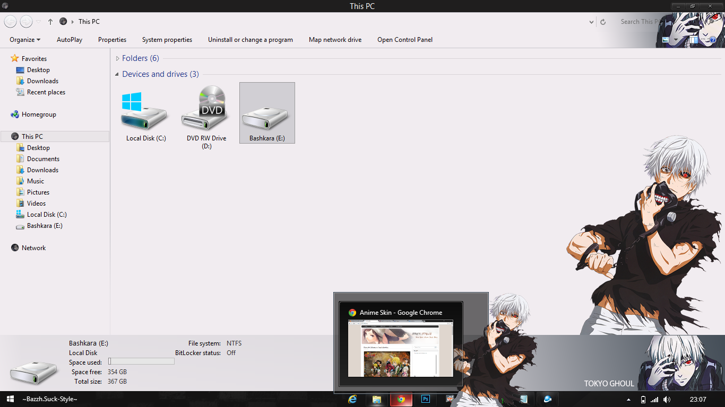Click This PC in the address bar

[89, 22]
